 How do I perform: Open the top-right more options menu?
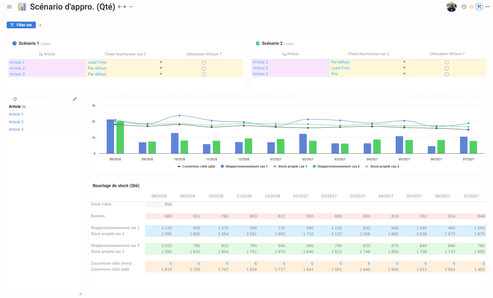click(487, 7)
